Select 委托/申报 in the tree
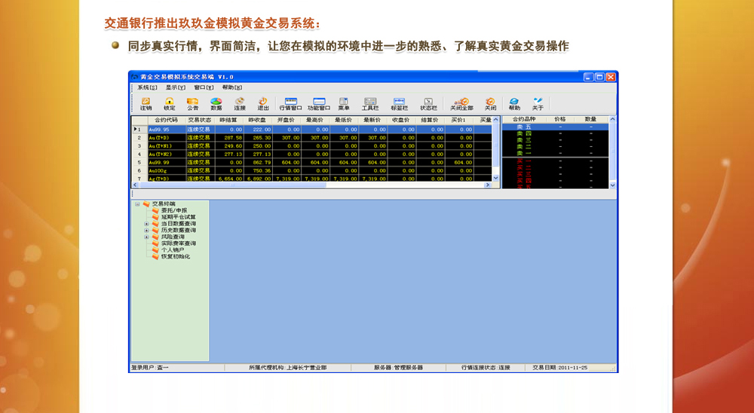 click(x=173, y=210)
